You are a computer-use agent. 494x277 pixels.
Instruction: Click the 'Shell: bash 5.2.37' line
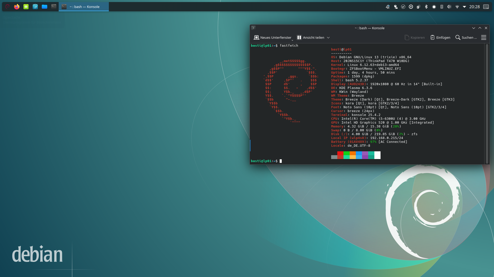350,80
